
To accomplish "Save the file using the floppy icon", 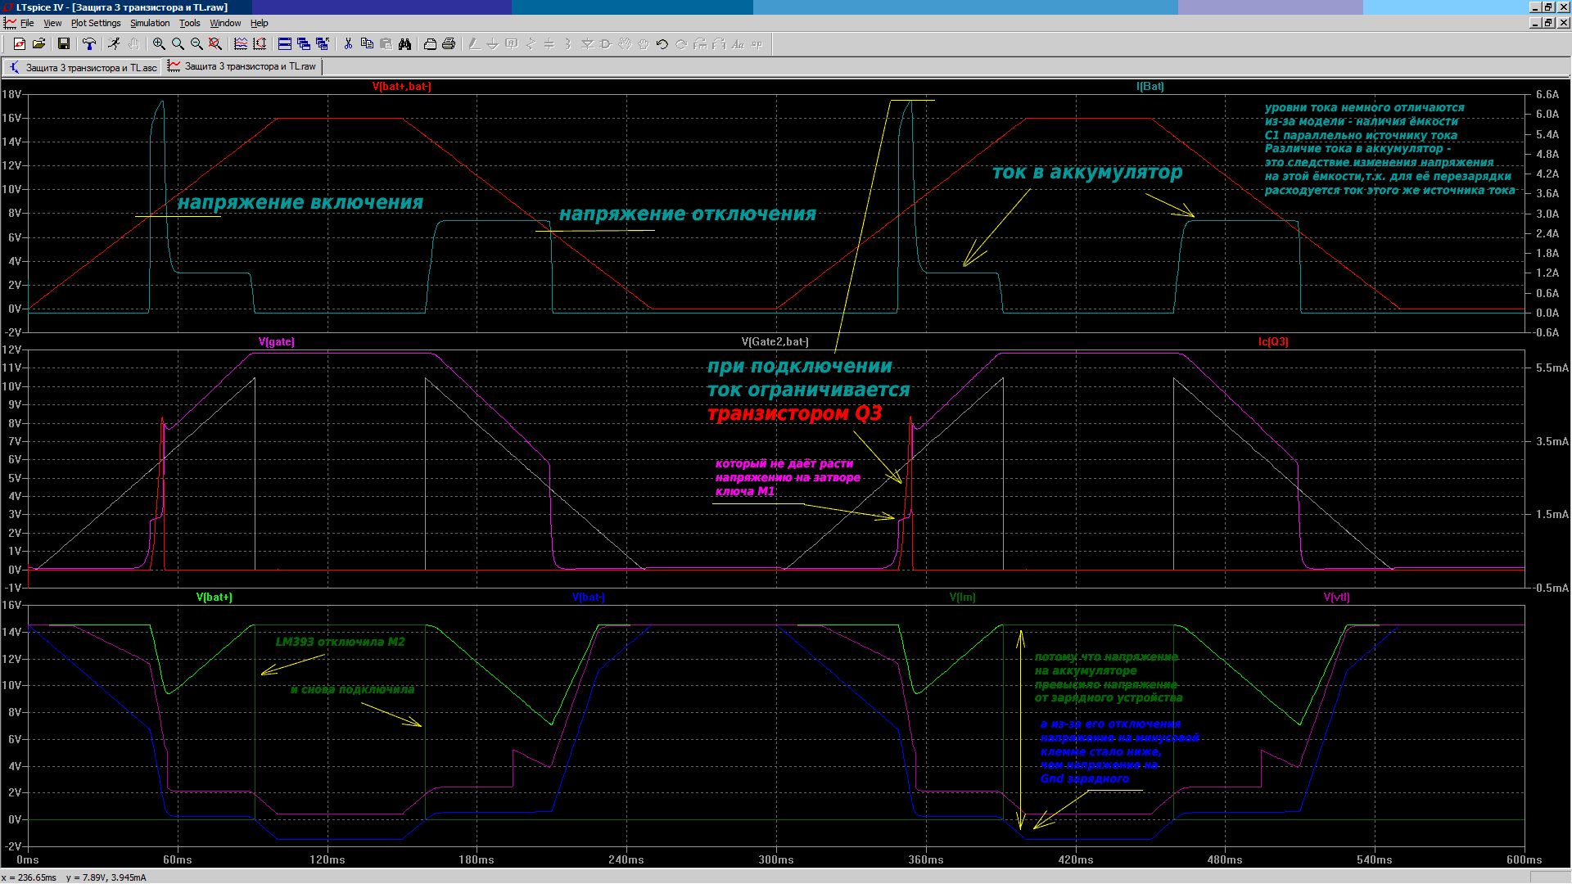I will 64,44.
